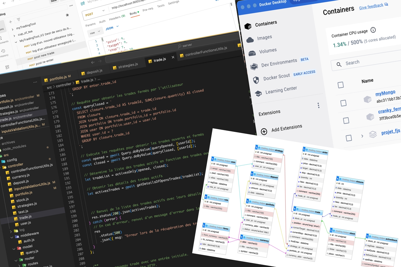Tick the select-all checkbox beside Name in Docker
The height and width of the screenshot is (267, 401).
tap(341, 85)
